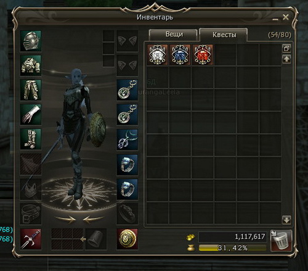Image resolution: width=308 pixels, height=271 pixels.
Task: Click the equipped leg armor slot
Action: tap(31, 90)
